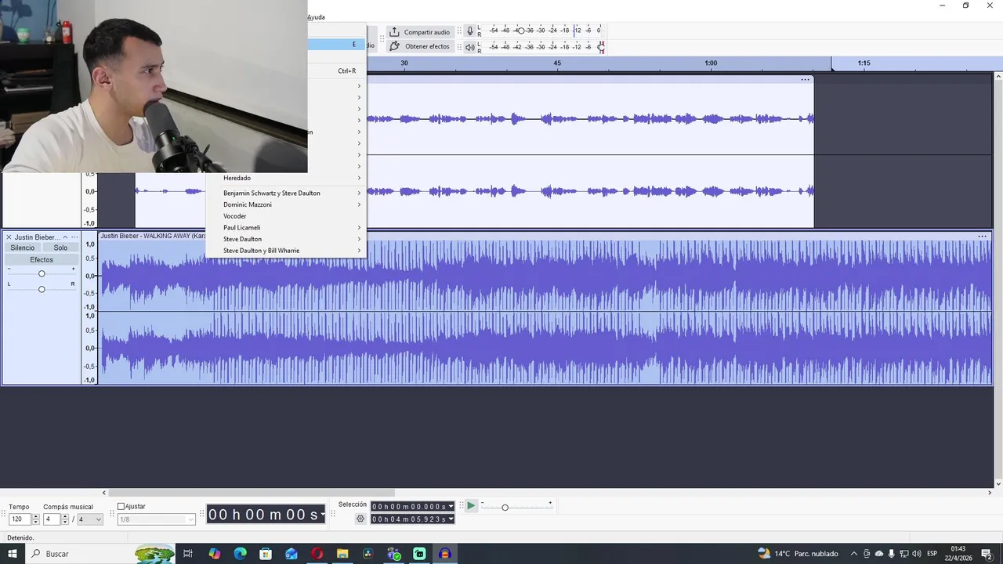Click the taskbar Buscar search box

coord(102,554)
